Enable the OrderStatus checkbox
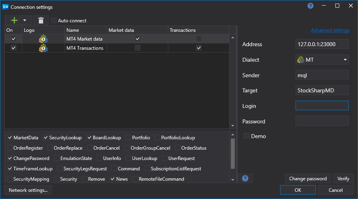The image size is (358, 199). pyautogui.click(x=178, y=148)
